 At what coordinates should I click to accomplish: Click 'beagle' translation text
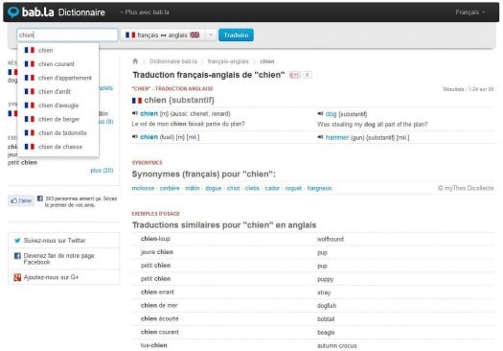pyautogui.click(x=326, y=333)
